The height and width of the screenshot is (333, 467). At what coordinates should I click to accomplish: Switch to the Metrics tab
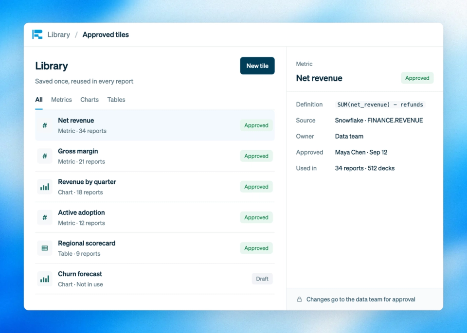click(x=61, y=100)
